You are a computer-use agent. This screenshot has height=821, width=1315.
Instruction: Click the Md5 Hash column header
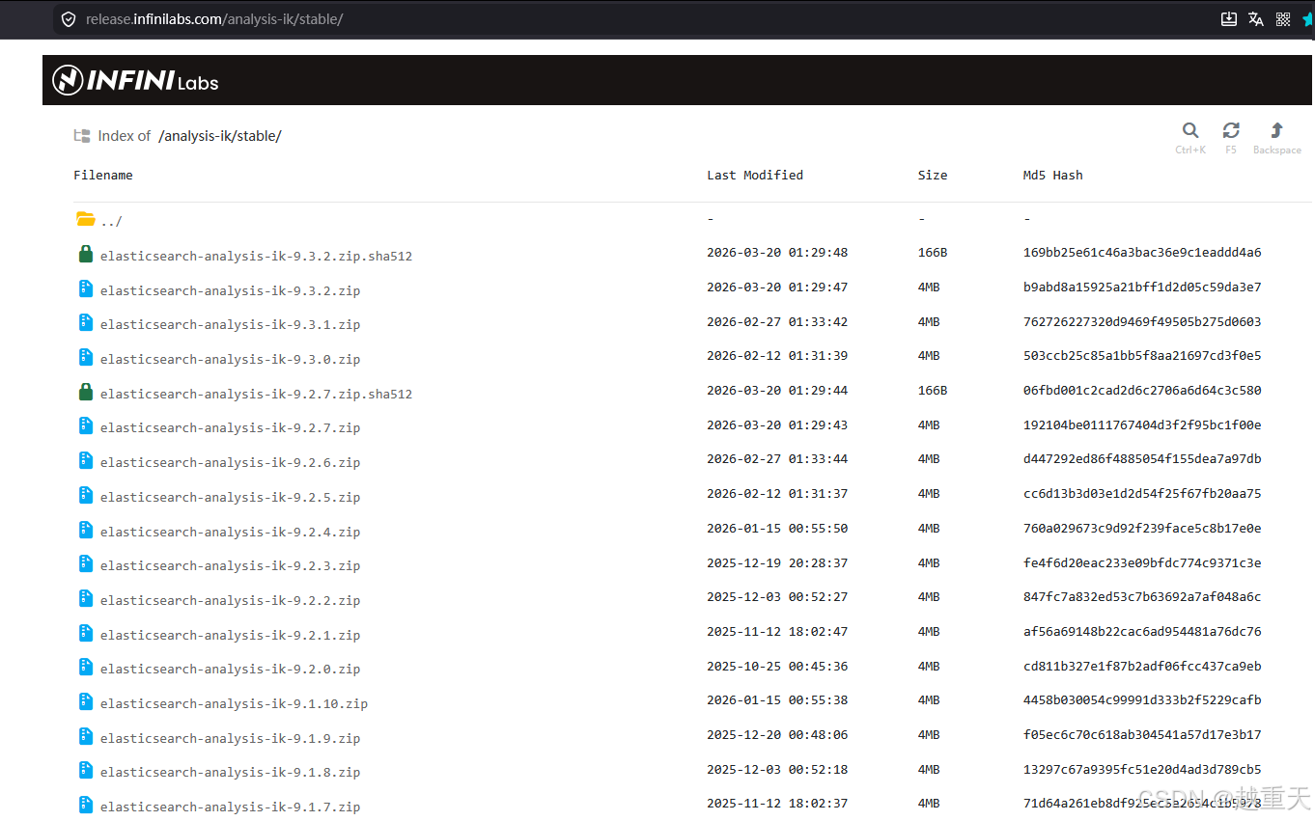pos(1053,176)
